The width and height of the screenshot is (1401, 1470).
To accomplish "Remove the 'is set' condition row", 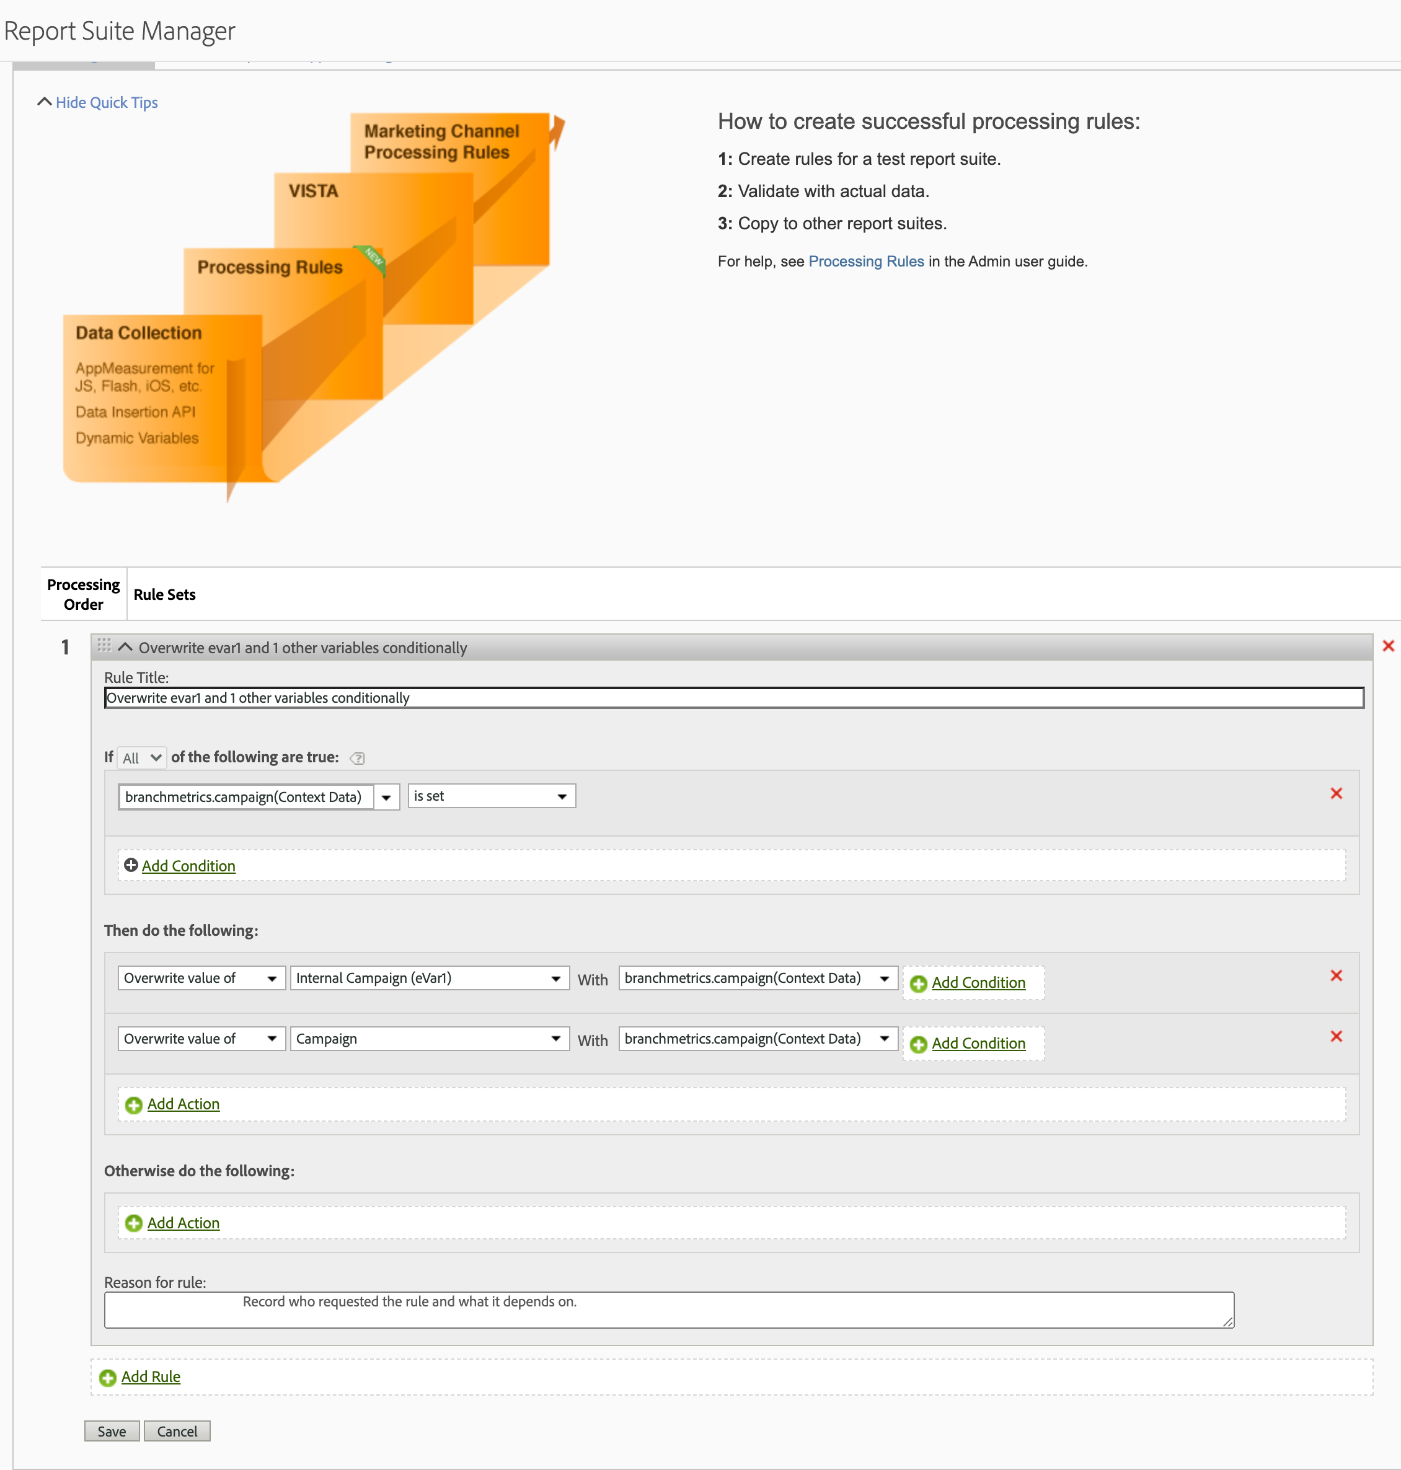I will pyautogui.click(x=1336, y=793).
